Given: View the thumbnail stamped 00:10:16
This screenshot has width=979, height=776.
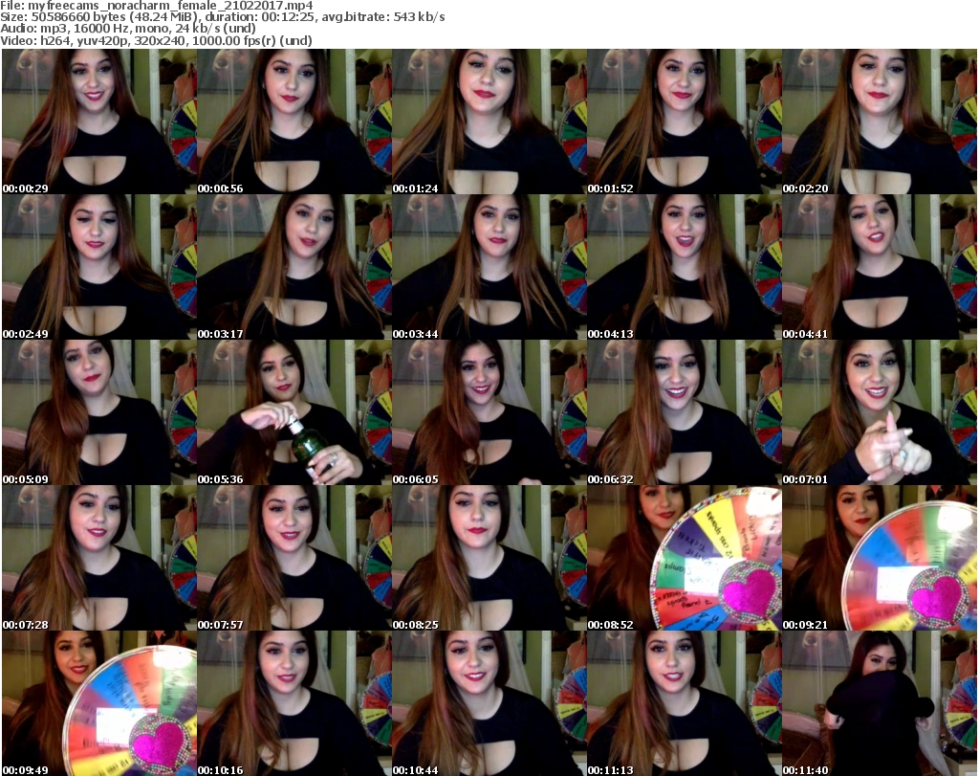Looking at the screenshot, I should pos(294,703).
